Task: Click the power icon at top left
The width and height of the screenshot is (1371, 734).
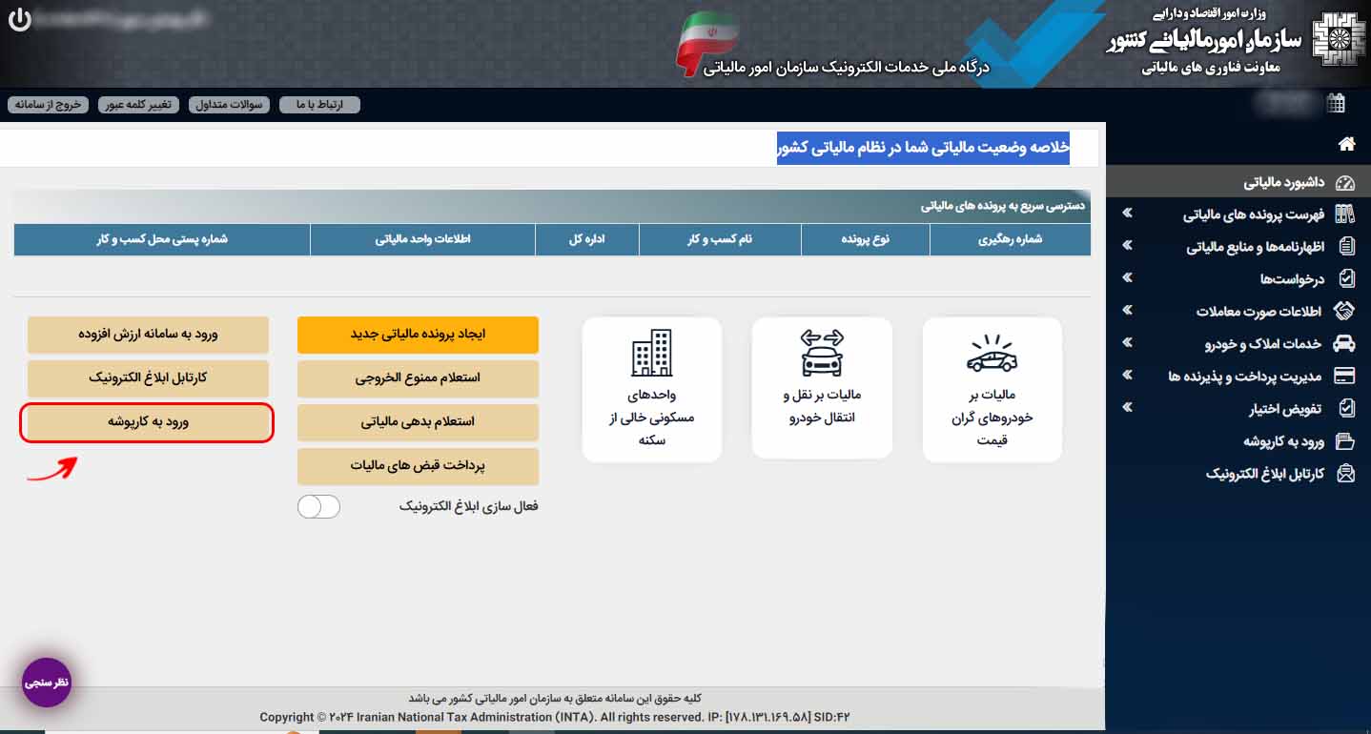Action: click(19, 19)
